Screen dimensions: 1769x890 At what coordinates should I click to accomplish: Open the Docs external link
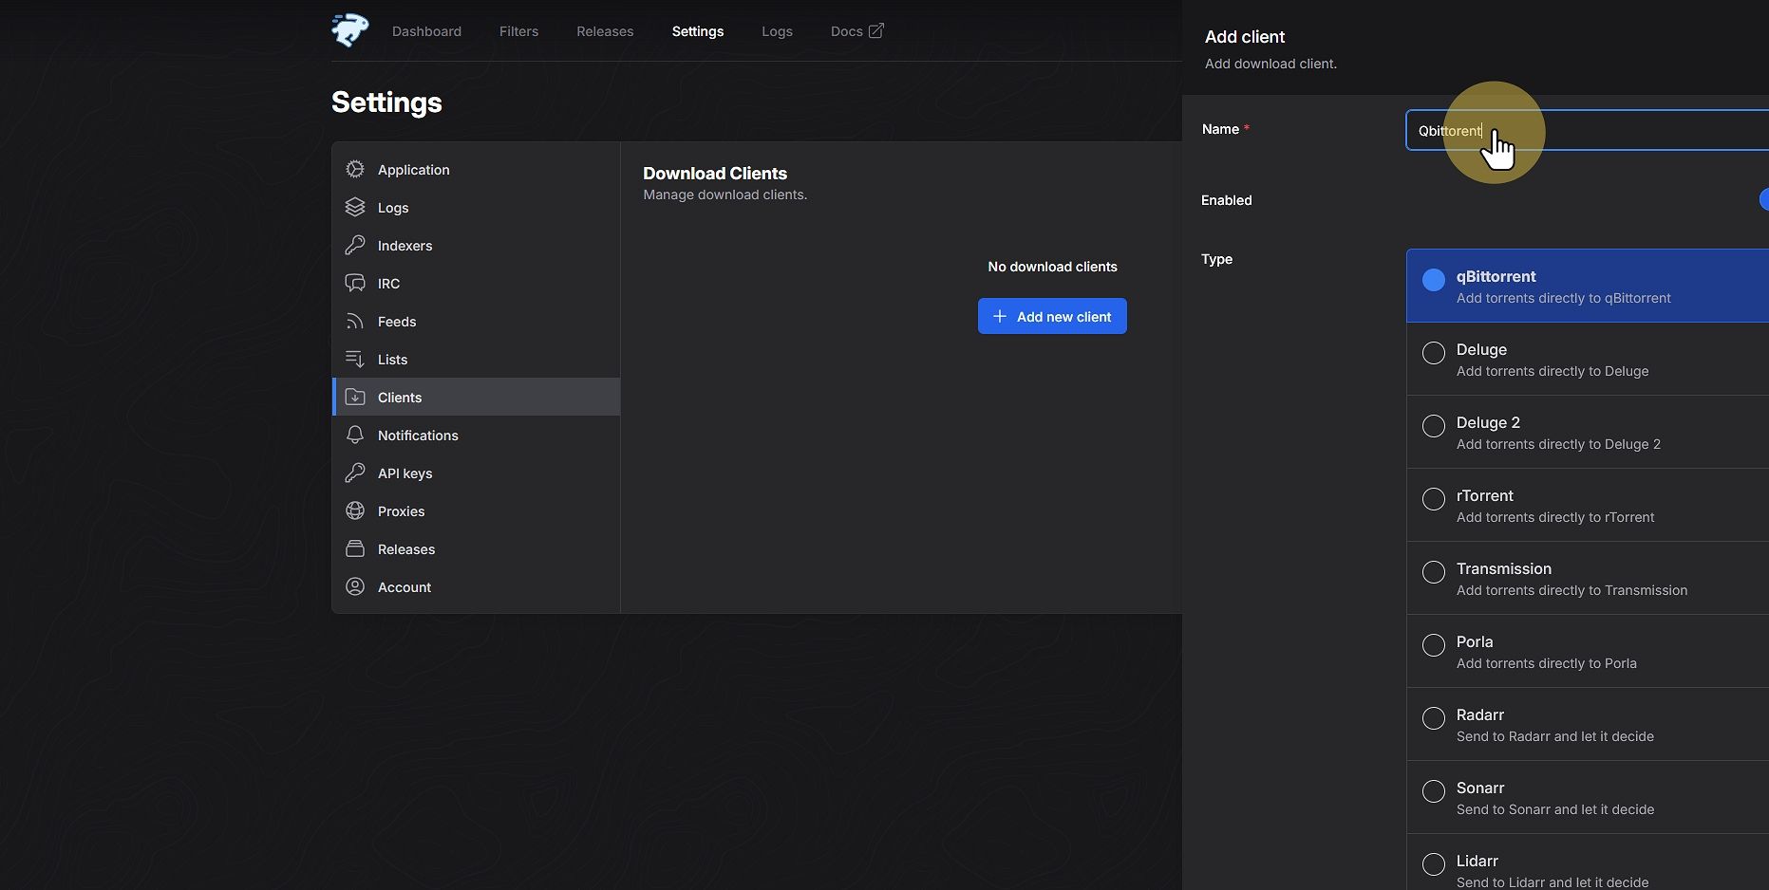857,31
